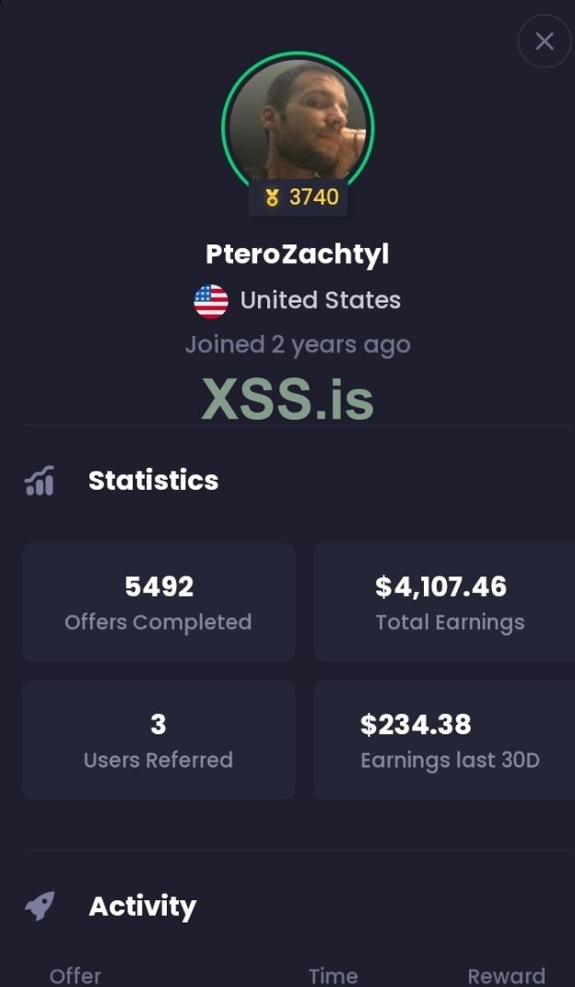
Task: Select the Statistics section heading
Action: click(x=153, y=481)
